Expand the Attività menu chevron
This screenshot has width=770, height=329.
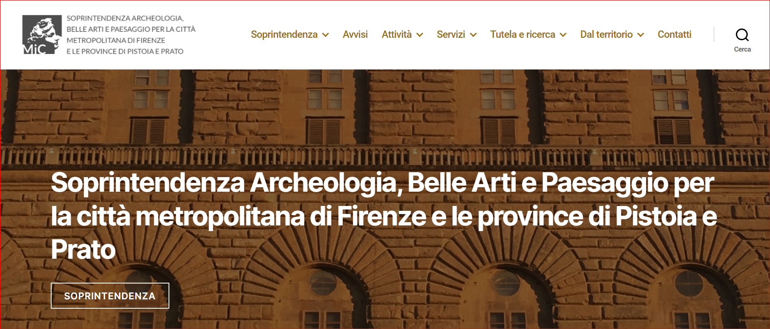click(420, 35)
